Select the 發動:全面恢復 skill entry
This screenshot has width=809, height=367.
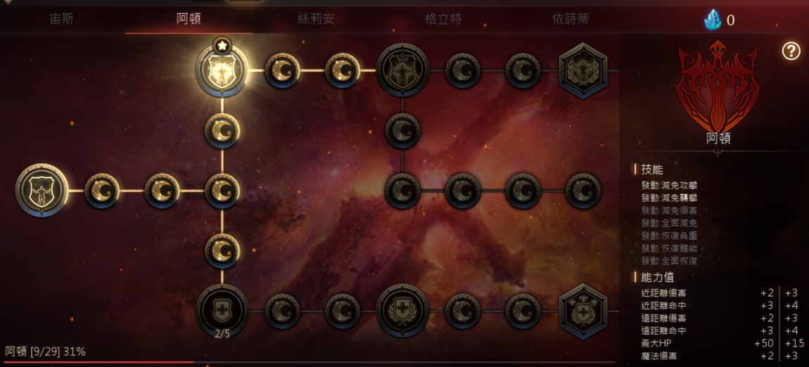point(669,261)
